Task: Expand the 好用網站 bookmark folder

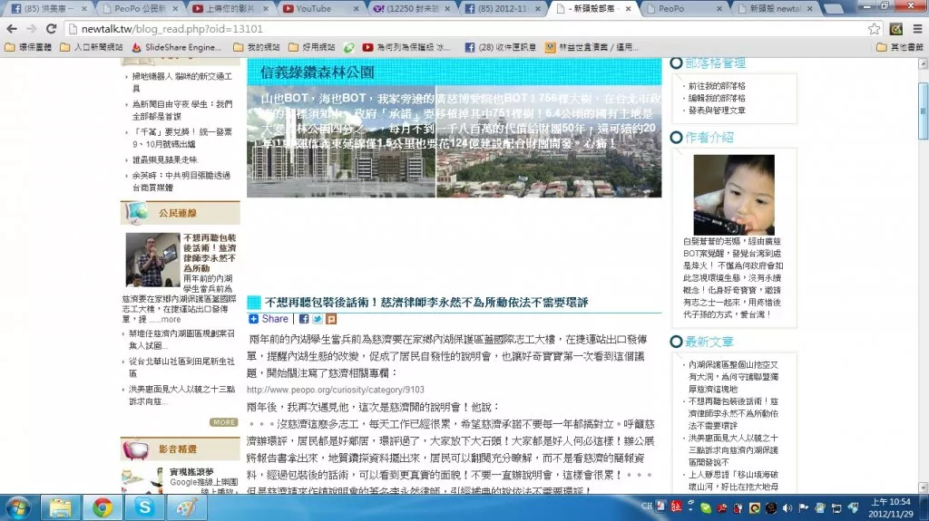Action: (x=312, y=47)
